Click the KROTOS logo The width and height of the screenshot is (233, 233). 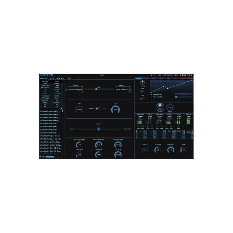coord(186,75)
